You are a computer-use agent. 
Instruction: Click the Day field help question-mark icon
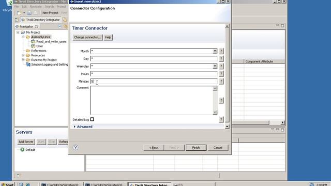coord(221,58)
